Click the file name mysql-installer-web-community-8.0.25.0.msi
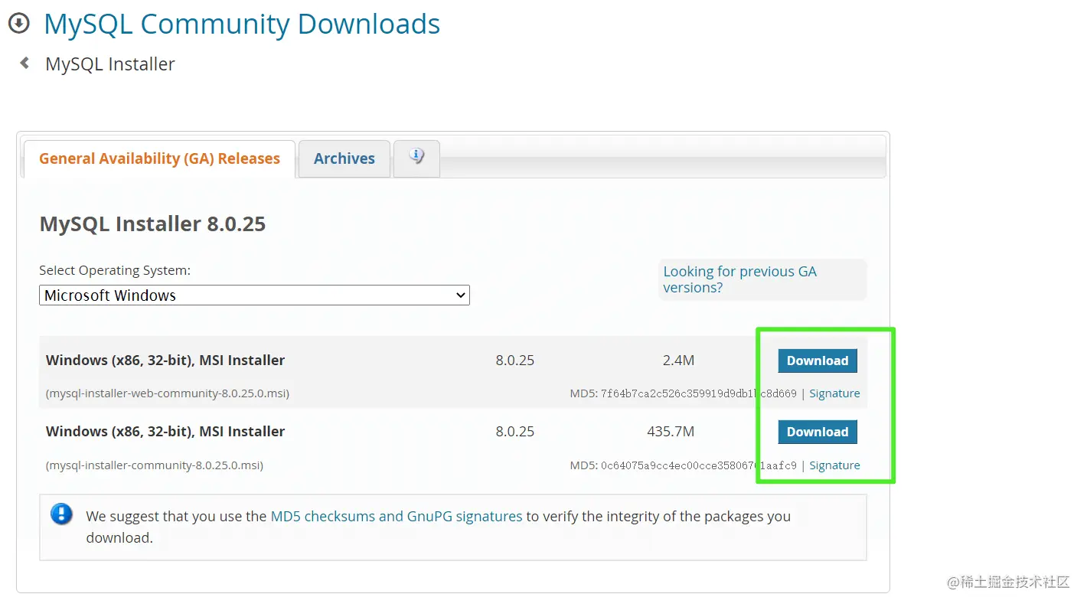The height and width of the screenshot is (607, 1087). coord(168,393)
